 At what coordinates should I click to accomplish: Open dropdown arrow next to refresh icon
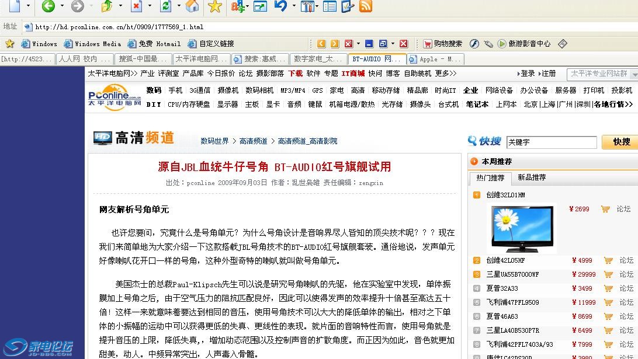coord(179,6)
